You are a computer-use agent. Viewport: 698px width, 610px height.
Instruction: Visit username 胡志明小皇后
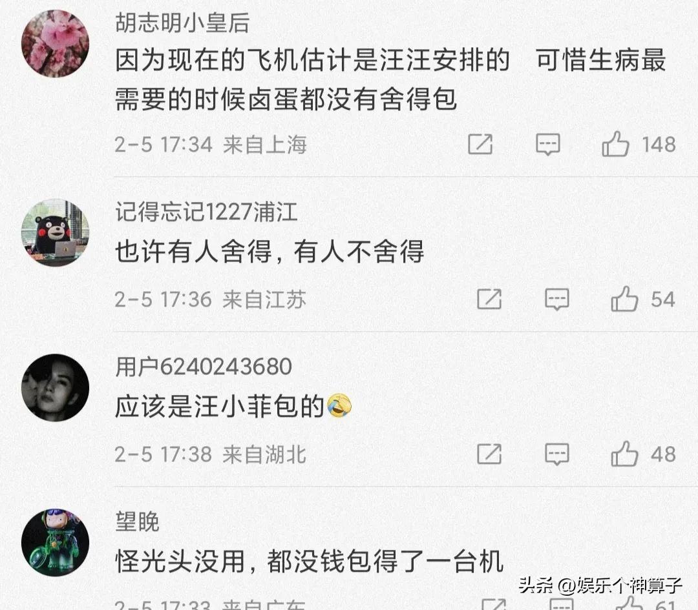point(182,23)
